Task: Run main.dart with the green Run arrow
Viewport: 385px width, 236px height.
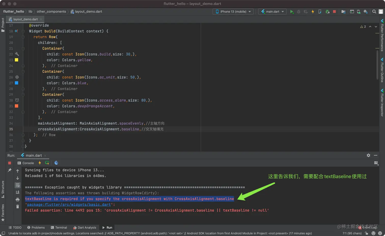Action: click(x=292, y=12)
